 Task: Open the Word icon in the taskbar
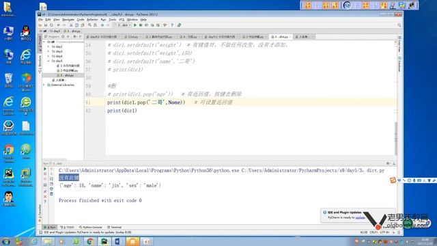[118, 241]
